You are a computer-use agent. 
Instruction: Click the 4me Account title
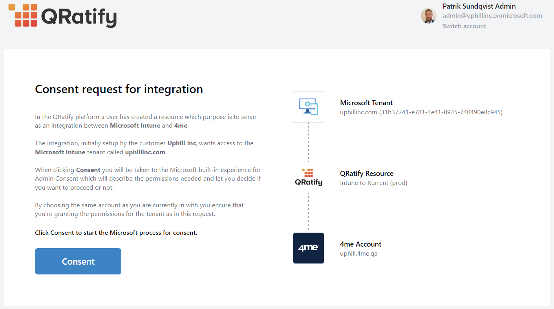click(x=360, y=244)
